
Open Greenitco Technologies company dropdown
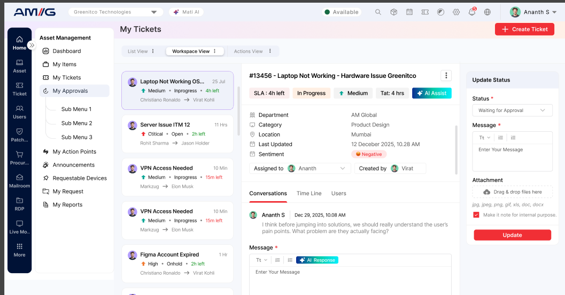pos(115,12)
